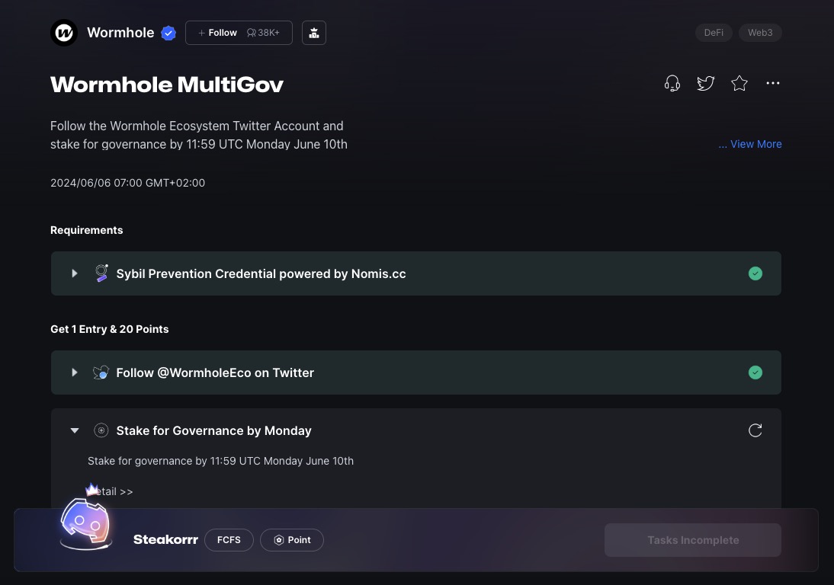
Task: Click the blue verified badge
Action: pyautogui.click(x=168, y=33)
